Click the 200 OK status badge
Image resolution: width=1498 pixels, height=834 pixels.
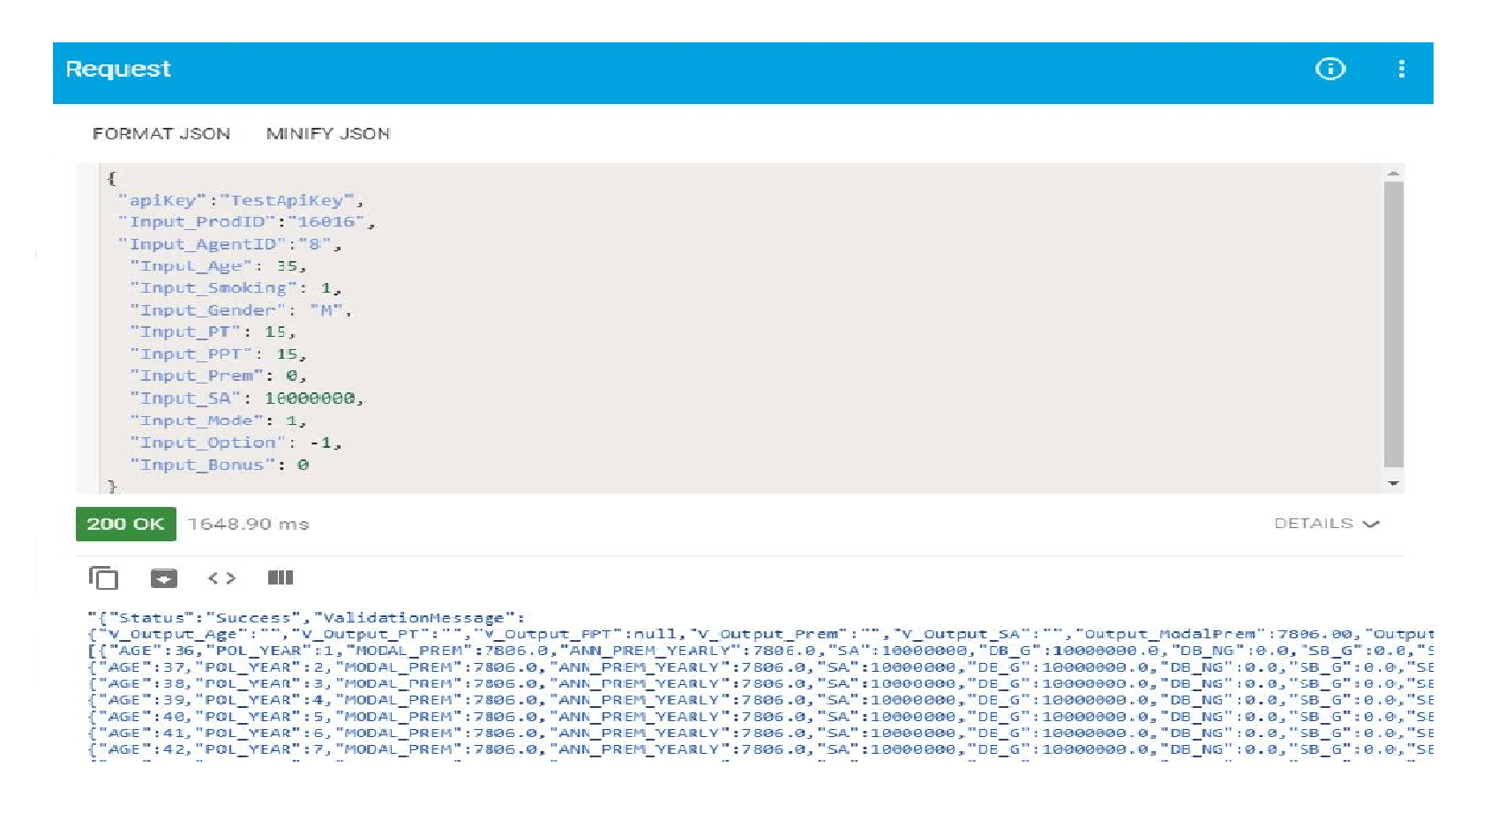[125, 524]
